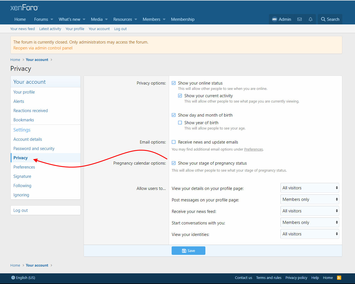Screen dimensions: 355x284
Task: Open Account details in the sidebar
Action: [x=46, y=139]
